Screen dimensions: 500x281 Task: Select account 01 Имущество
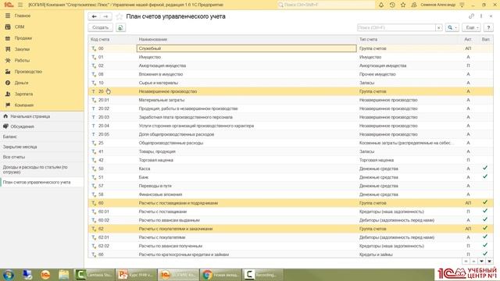(x=291, y=57)
